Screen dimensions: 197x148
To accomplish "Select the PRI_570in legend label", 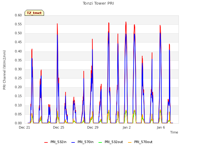I will [86, 142].
